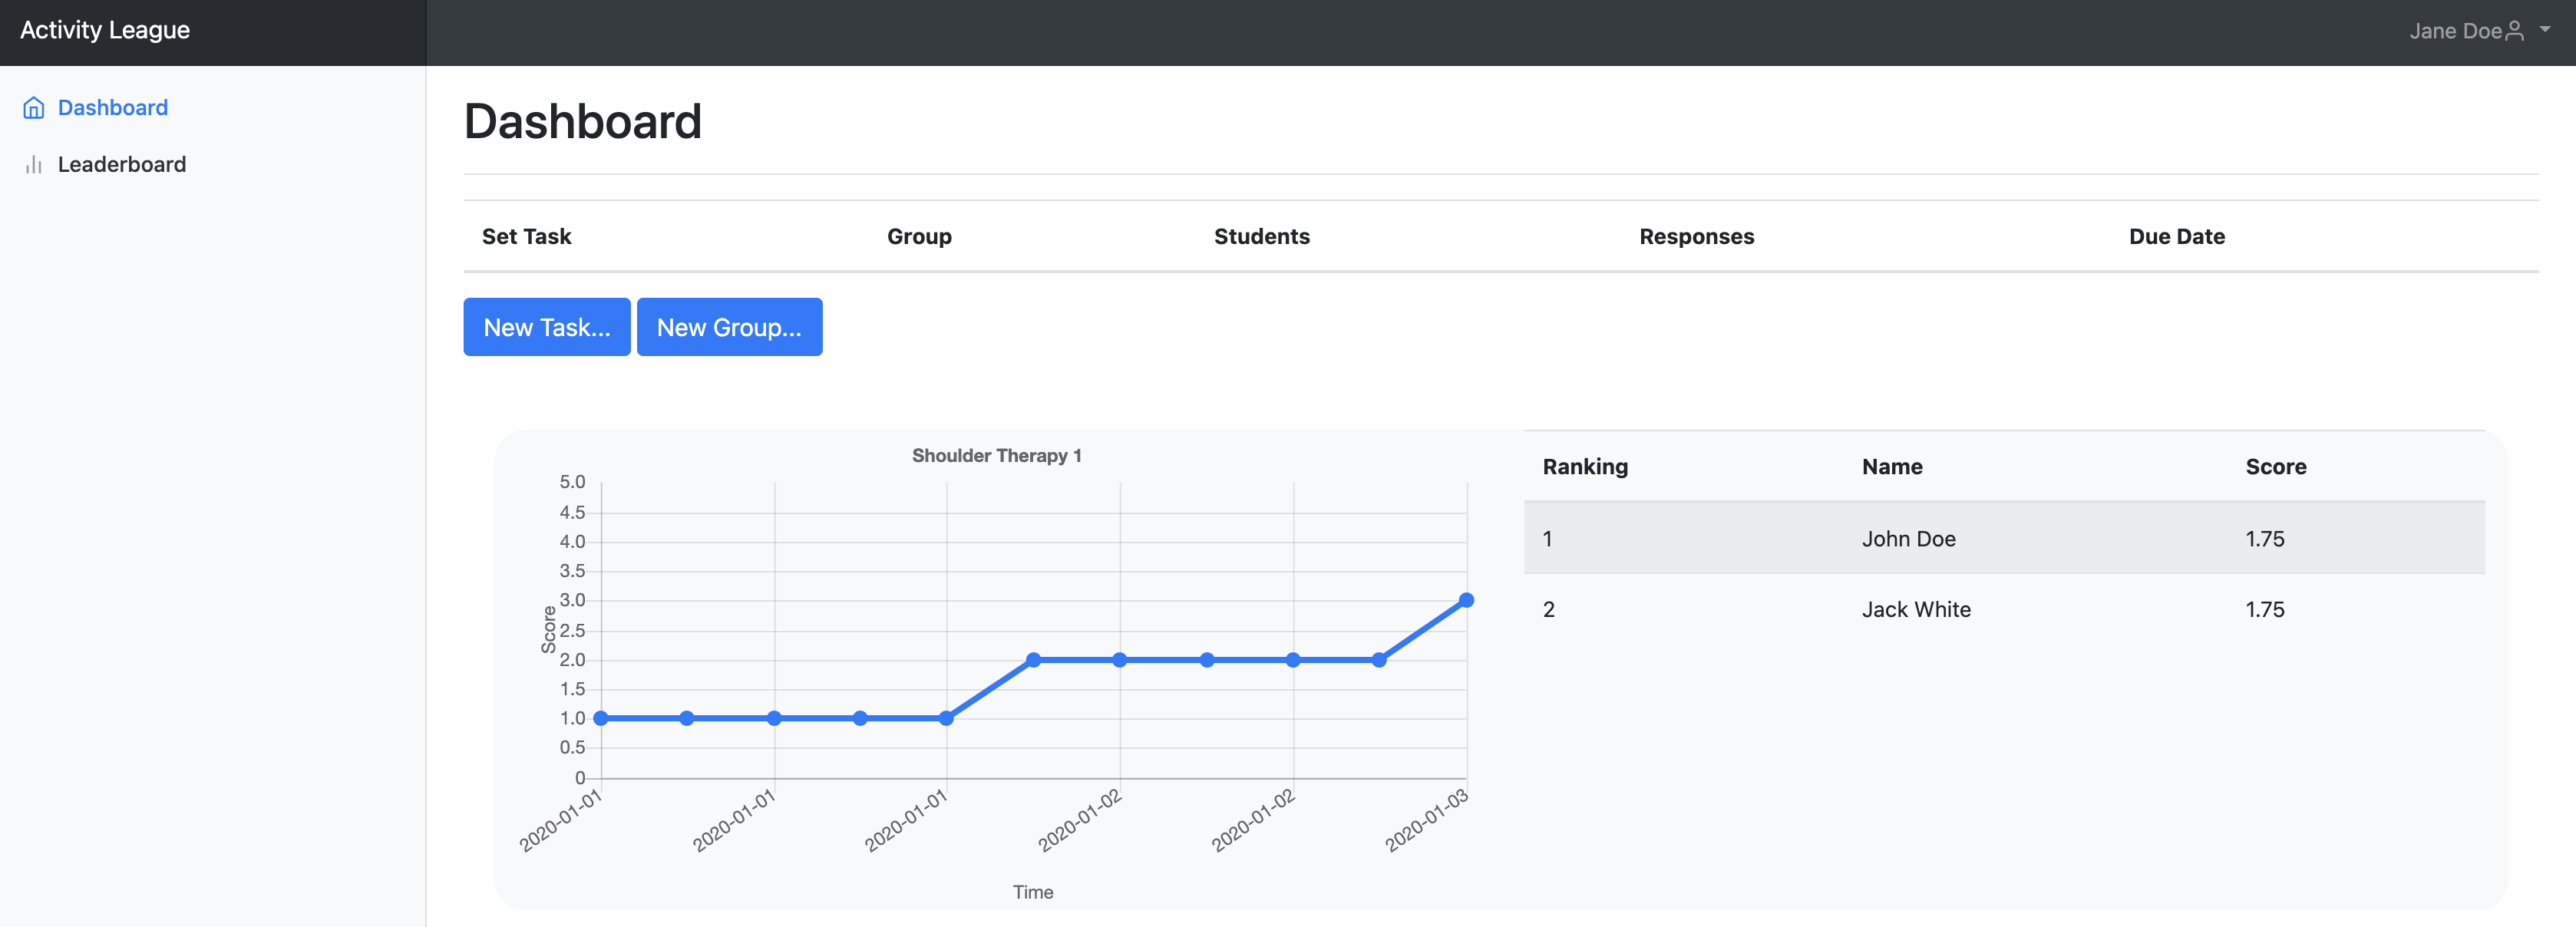Click the Students column header
Screen dimensions: 2576x927
pyautogui.click(x=1261, y=237)
